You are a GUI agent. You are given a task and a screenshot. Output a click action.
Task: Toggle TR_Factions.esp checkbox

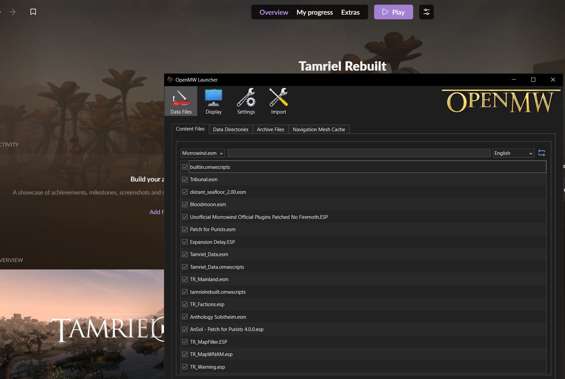click(185, 304)
